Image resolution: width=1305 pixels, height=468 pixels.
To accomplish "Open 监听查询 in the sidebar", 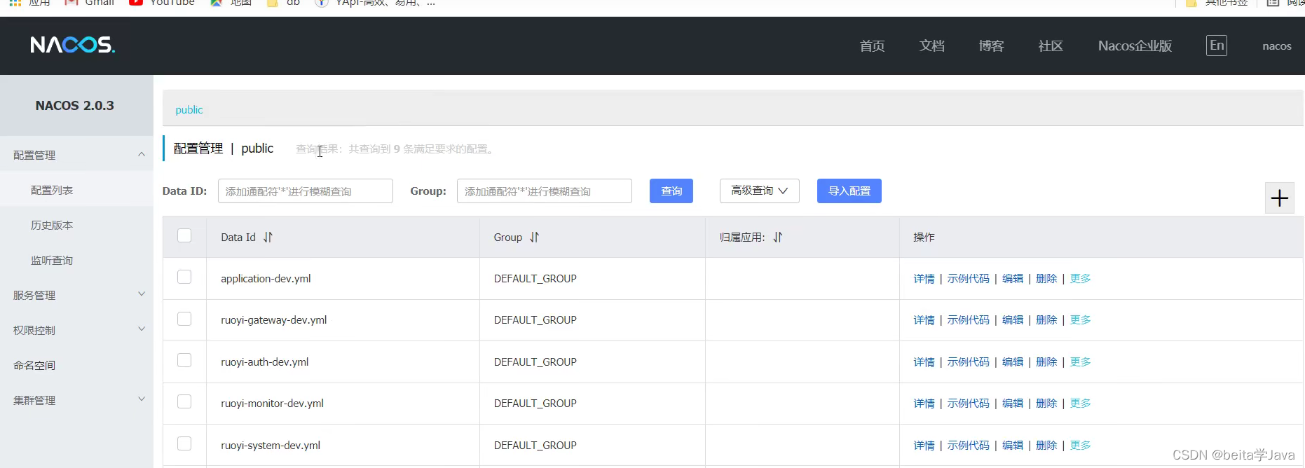I will click(x=52, y=260).
